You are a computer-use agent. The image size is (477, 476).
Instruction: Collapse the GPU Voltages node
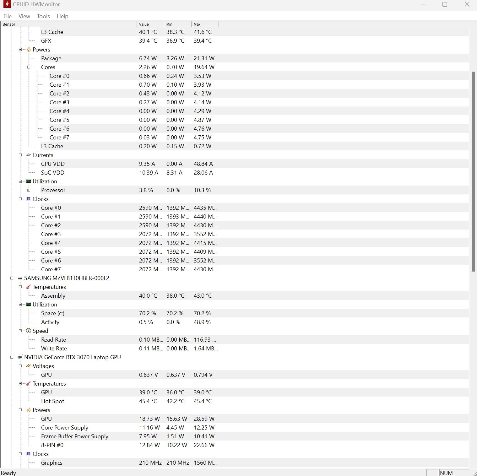point(20,366)
